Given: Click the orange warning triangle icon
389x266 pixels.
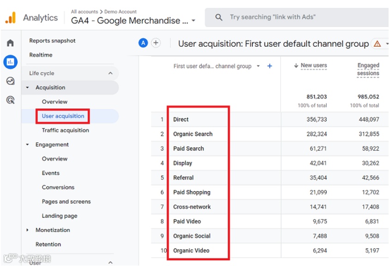Looking at the screenshot, I should click(377, 44).
